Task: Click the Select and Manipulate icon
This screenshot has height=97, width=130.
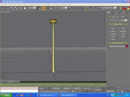Action: click(x=56, y=8)
